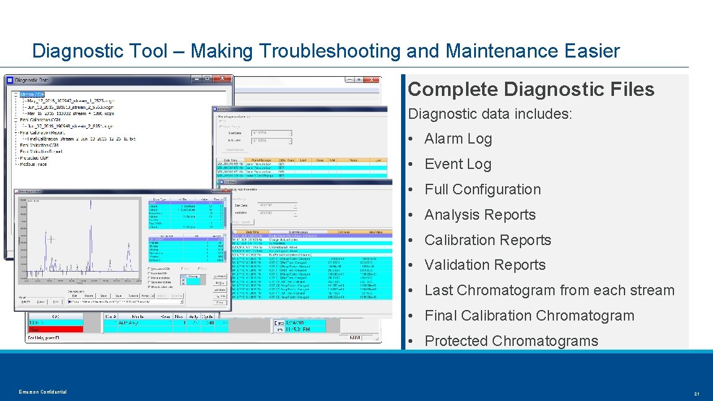This screenshot has width=713, height=401.
Task: Click the Close button in Chromatogram Viewer
Action: pos(220,302)
